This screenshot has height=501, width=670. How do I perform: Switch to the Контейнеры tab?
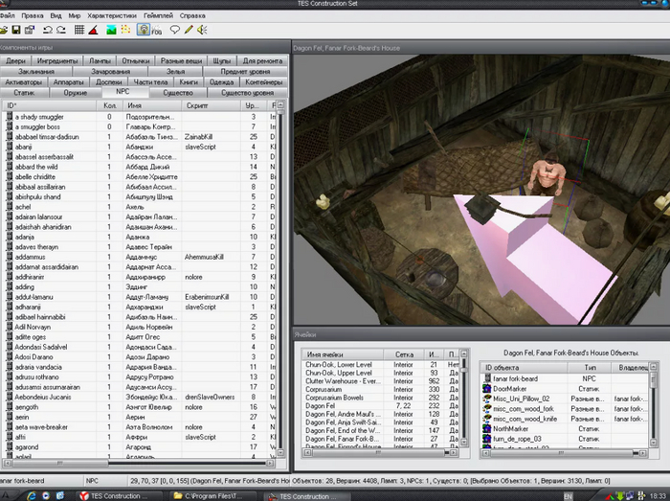point(262,82)
